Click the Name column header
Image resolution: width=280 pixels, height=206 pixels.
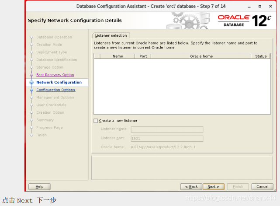pyautogui.click(x=118, y=56)
